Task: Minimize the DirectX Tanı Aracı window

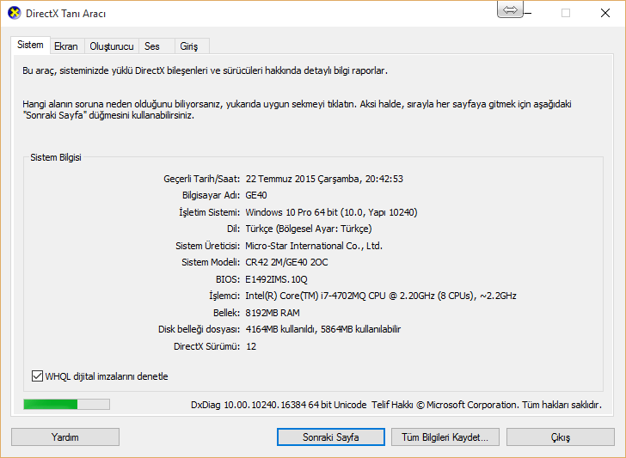Action: tap(528, 13)
